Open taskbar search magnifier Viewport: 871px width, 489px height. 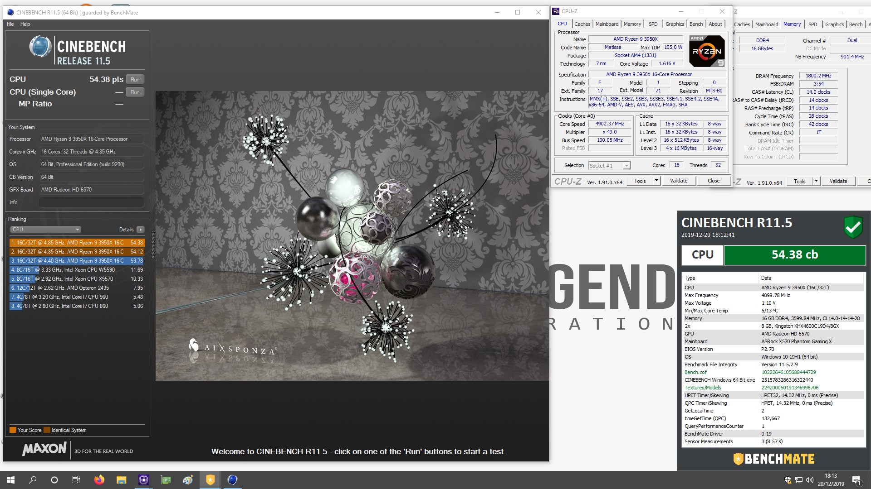[33, 480]
